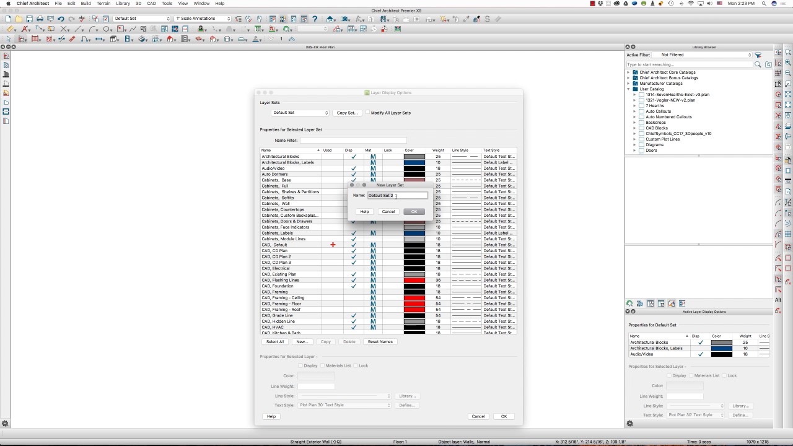Open the CAD menu

(151, 3)
